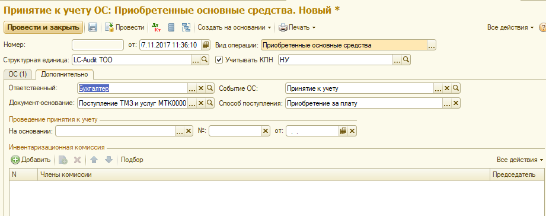
Task: Move commission row up with arrow icon
Action: (94, 160)
